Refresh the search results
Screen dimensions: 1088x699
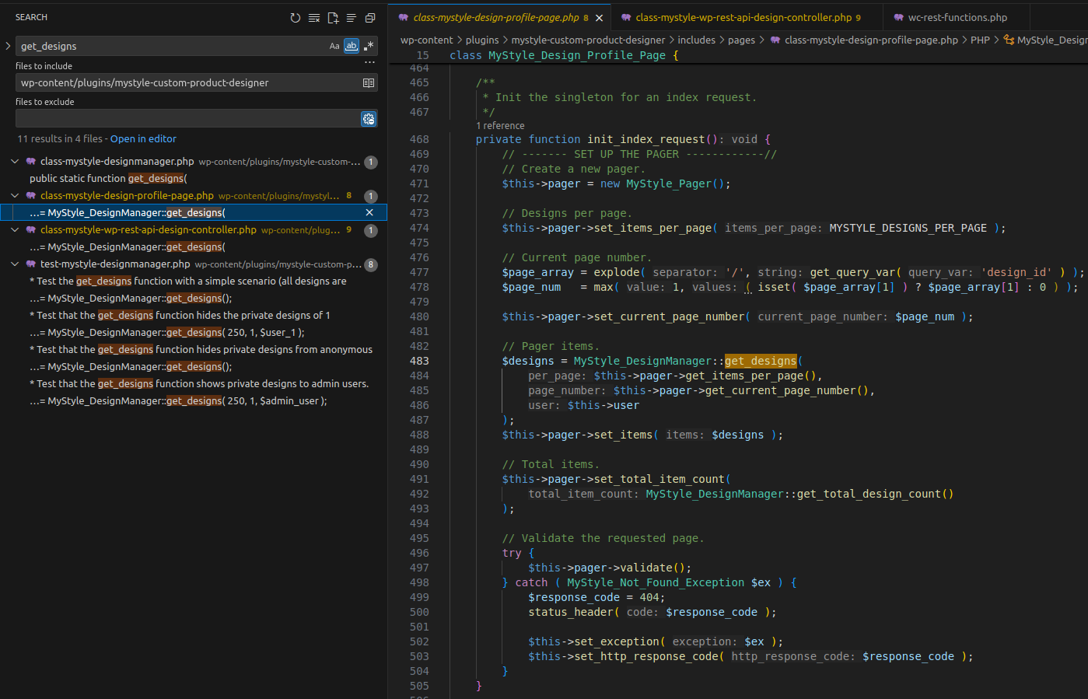[295, 18]
